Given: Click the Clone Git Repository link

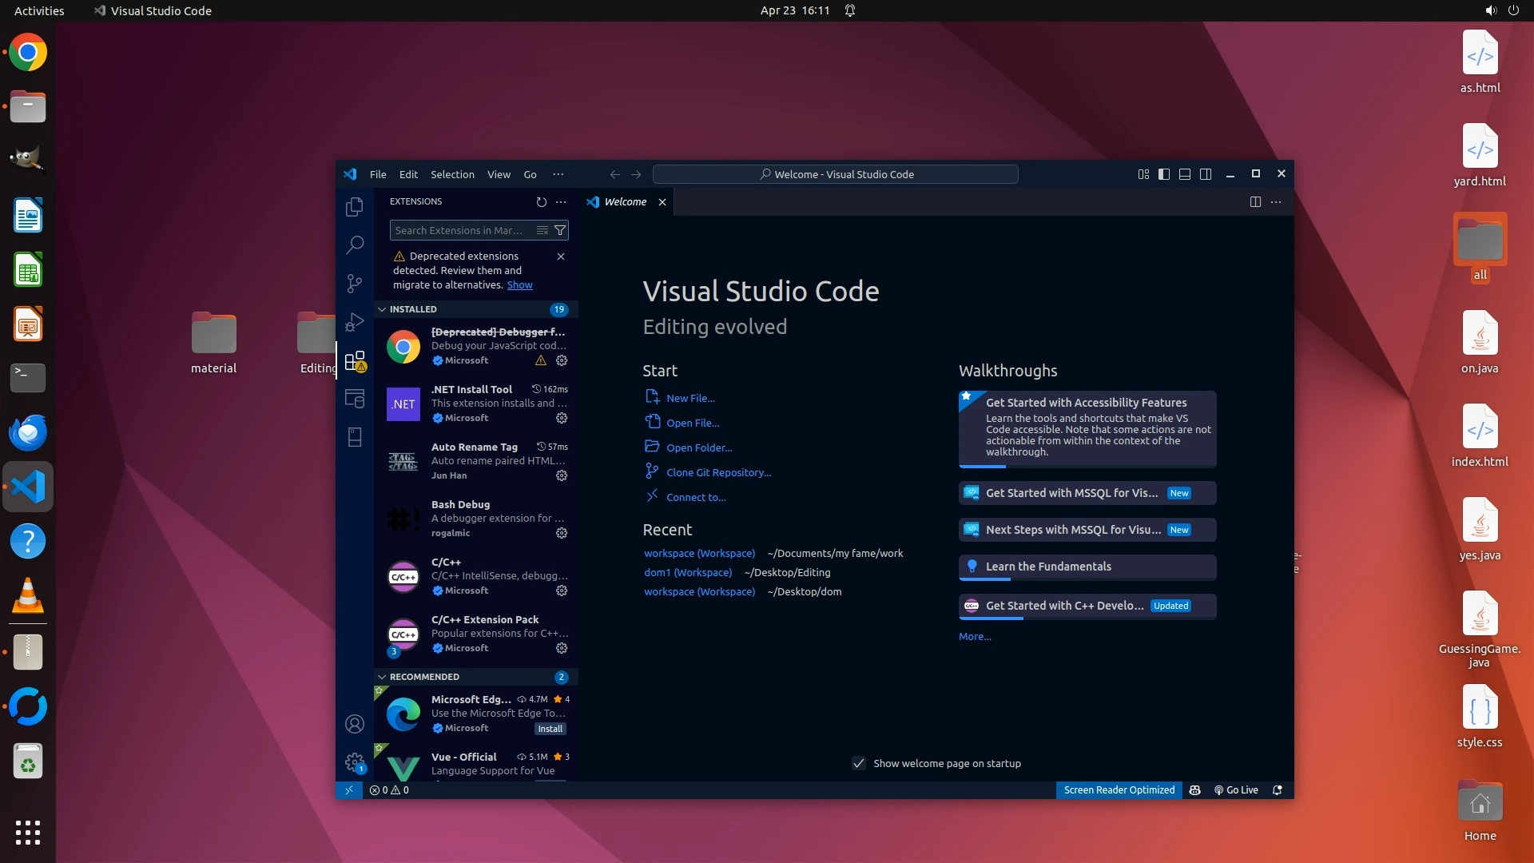Looking at the screenshot, I should tap(718, 473).
